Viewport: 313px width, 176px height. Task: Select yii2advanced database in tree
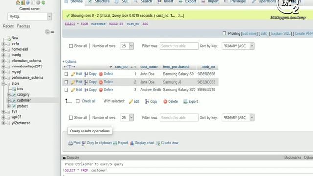pyautogui.click(x=21, y=123)
